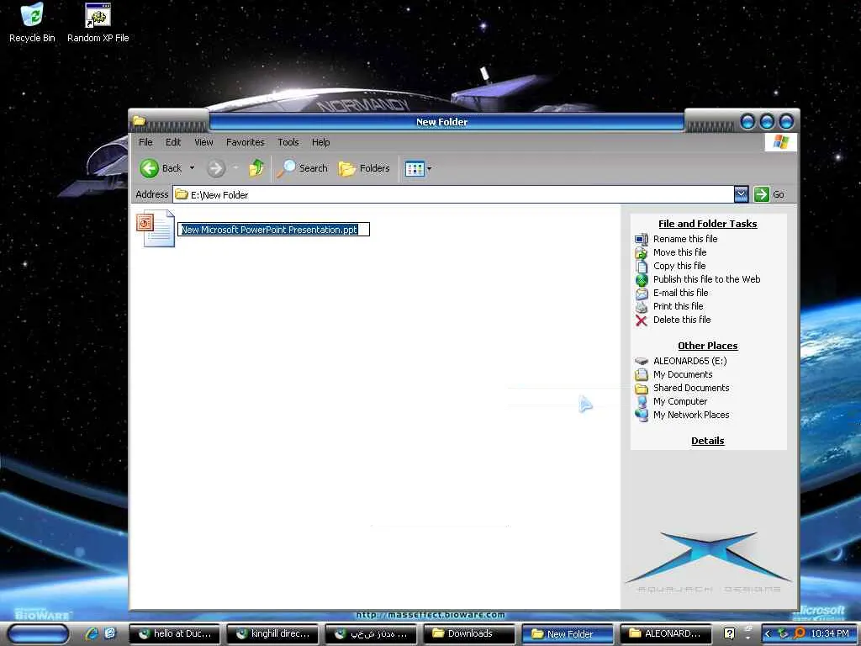The width and height of the screenshot is (861, 646).
Task: Click the red X delete icon
Action: pyautogui.click(x=642, y=320)
